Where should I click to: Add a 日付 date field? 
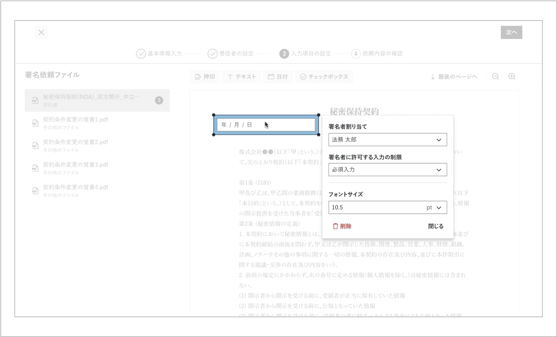(x=277, y=77)
